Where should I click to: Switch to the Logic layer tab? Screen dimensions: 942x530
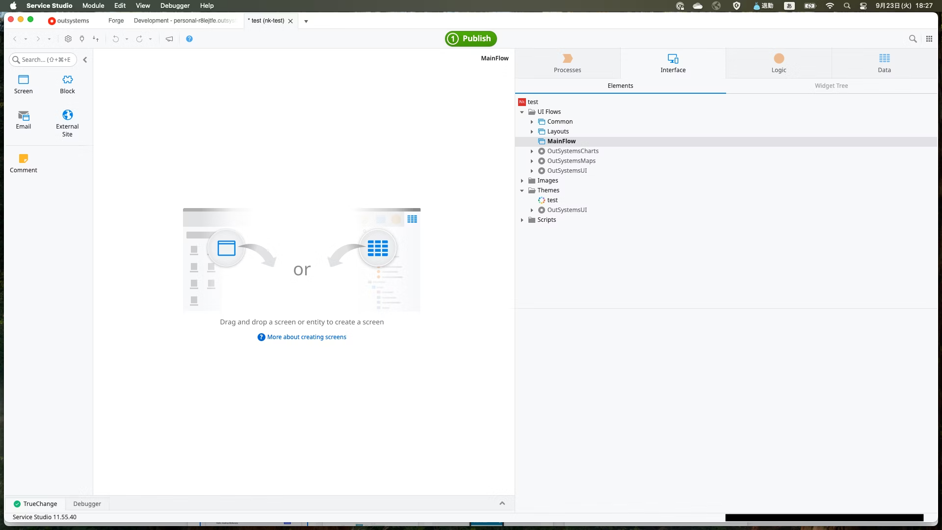coord(779,63)
